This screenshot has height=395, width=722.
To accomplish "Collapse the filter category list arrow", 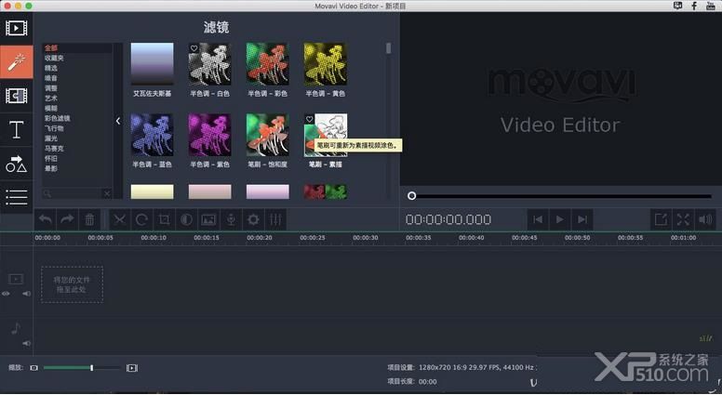I will click(x=118, y=121).
